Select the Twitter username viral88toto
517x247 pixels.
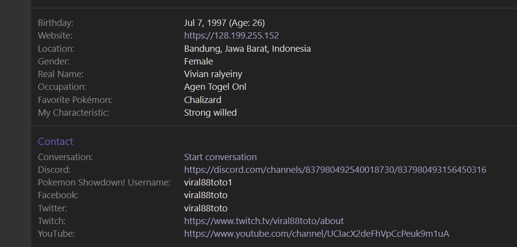coord(206,208)
